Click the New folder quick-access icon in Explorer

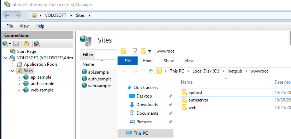pos(143,51)
